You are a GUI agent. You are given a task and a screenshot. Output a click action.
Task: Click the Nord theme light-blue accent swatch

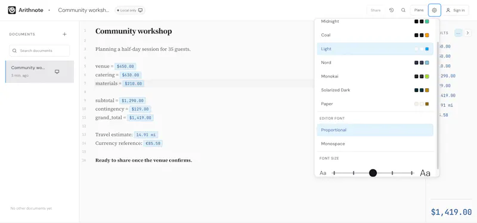[427, 63]
